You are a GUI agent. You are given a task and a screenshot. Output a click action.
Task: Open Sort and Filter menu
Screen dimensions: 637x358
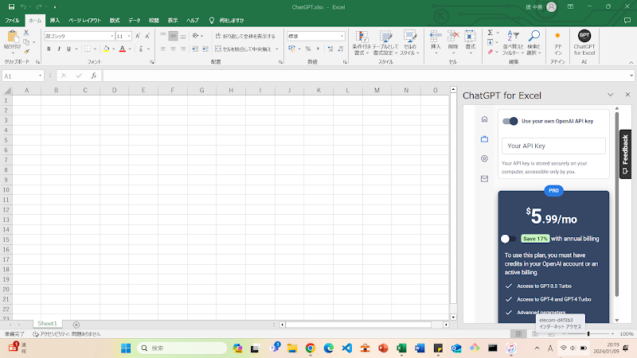pyautogui.click(x=513, y=43)
